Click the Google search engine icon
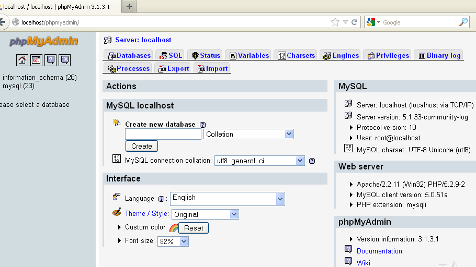Screen dimensions: 476x267 click(x=371, y=22)
